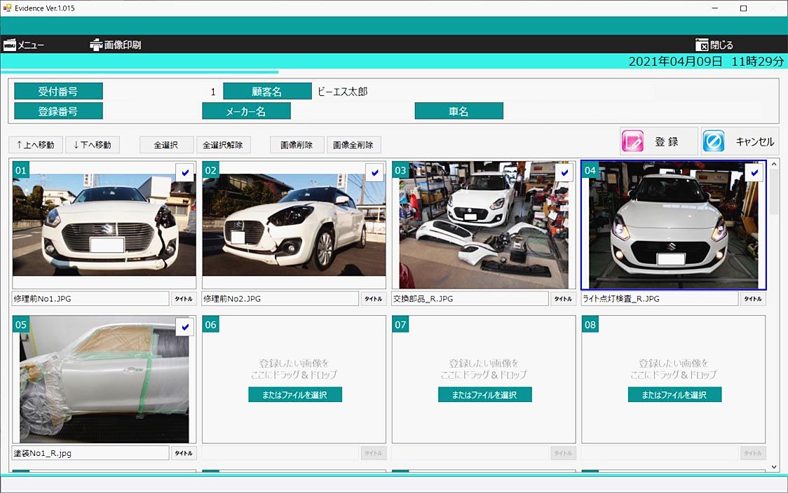Move selection up with ↑上へ移動
The width and height of the screenshot is (788, 493).
point(36,145)
